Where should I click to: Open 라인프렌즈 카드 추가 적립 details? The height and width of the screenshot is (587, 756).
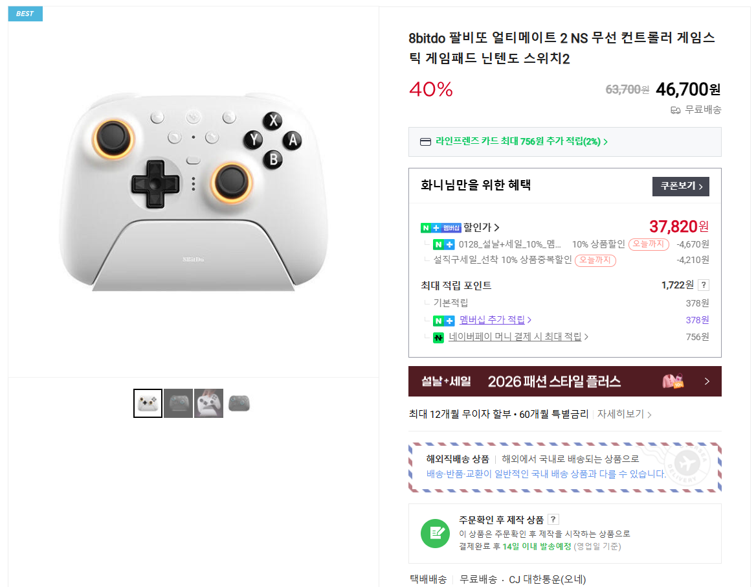tap(521, 142)
